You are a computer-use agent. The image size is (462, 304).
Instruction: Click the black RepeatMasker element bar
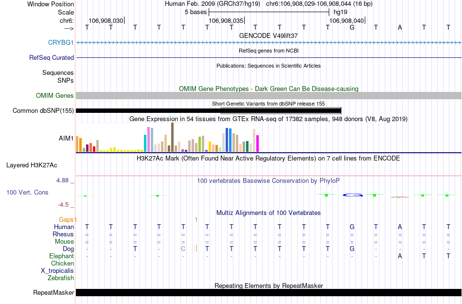[268, 292]
